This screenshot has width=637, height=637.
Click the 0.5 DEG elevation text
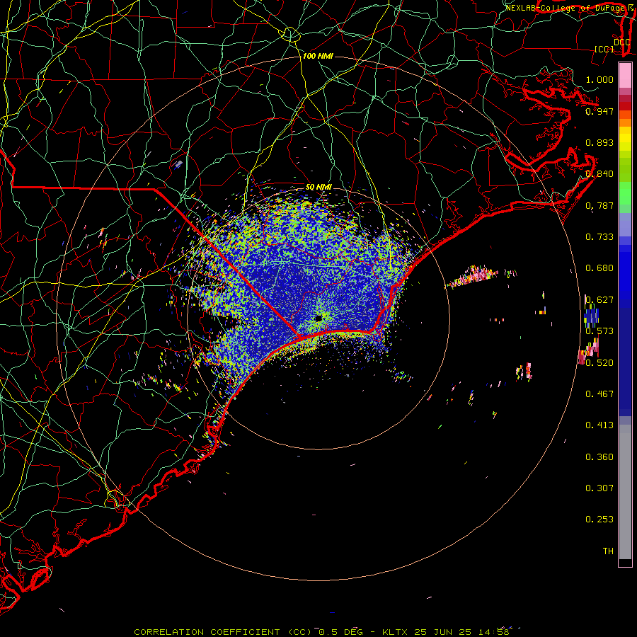[340, 632]
